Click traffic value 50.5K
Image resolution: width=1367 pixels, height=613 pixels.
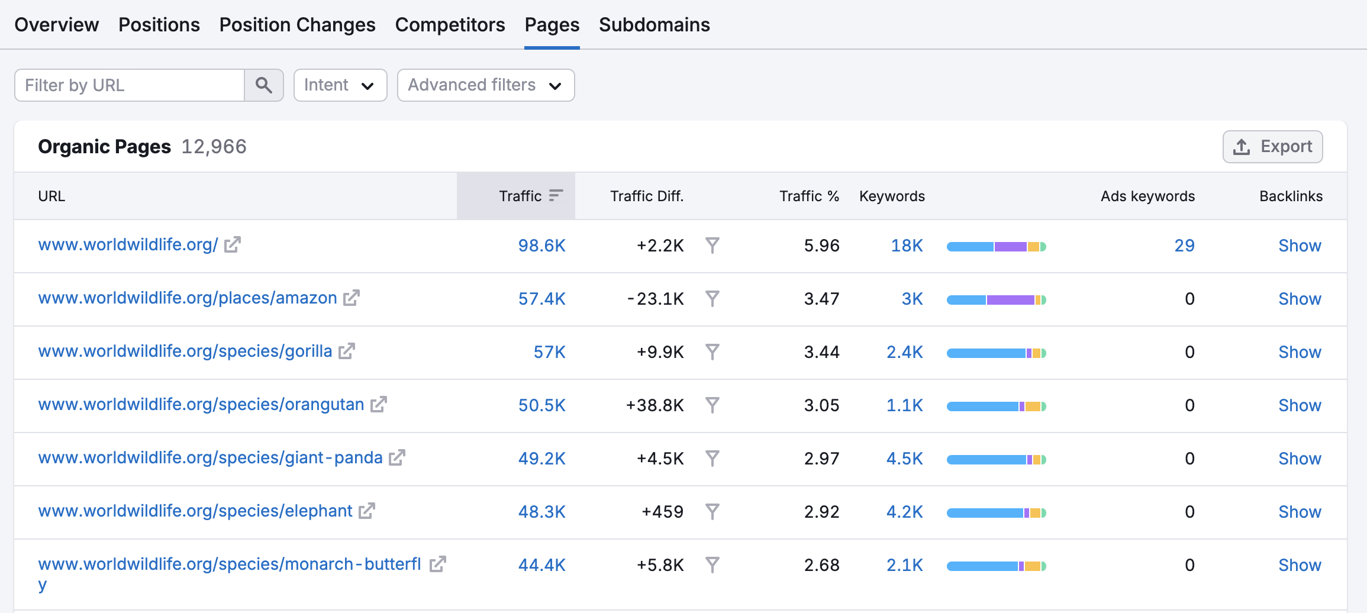point(542,405)
